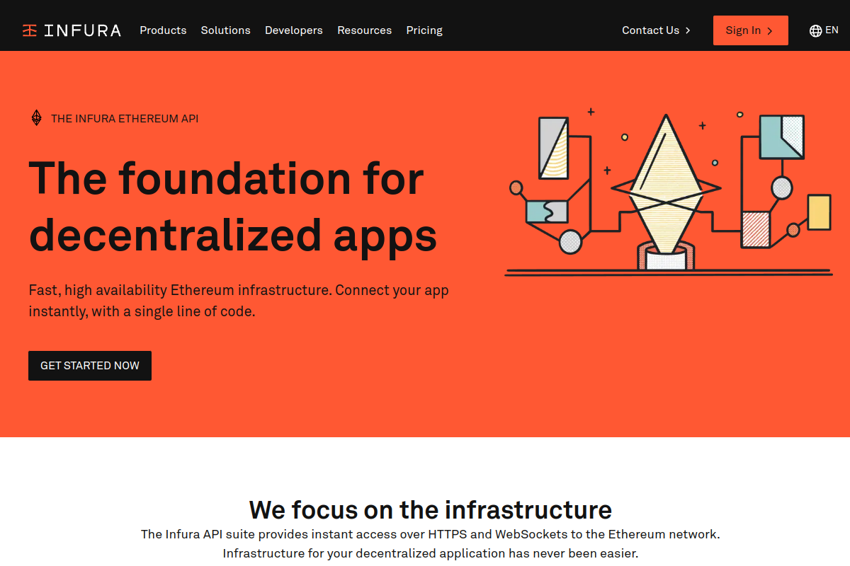The height and width of the screenshot is (566, 850).
Task: Go to the Pricing page
Action: pyautogui.click(x=424, y=30)
